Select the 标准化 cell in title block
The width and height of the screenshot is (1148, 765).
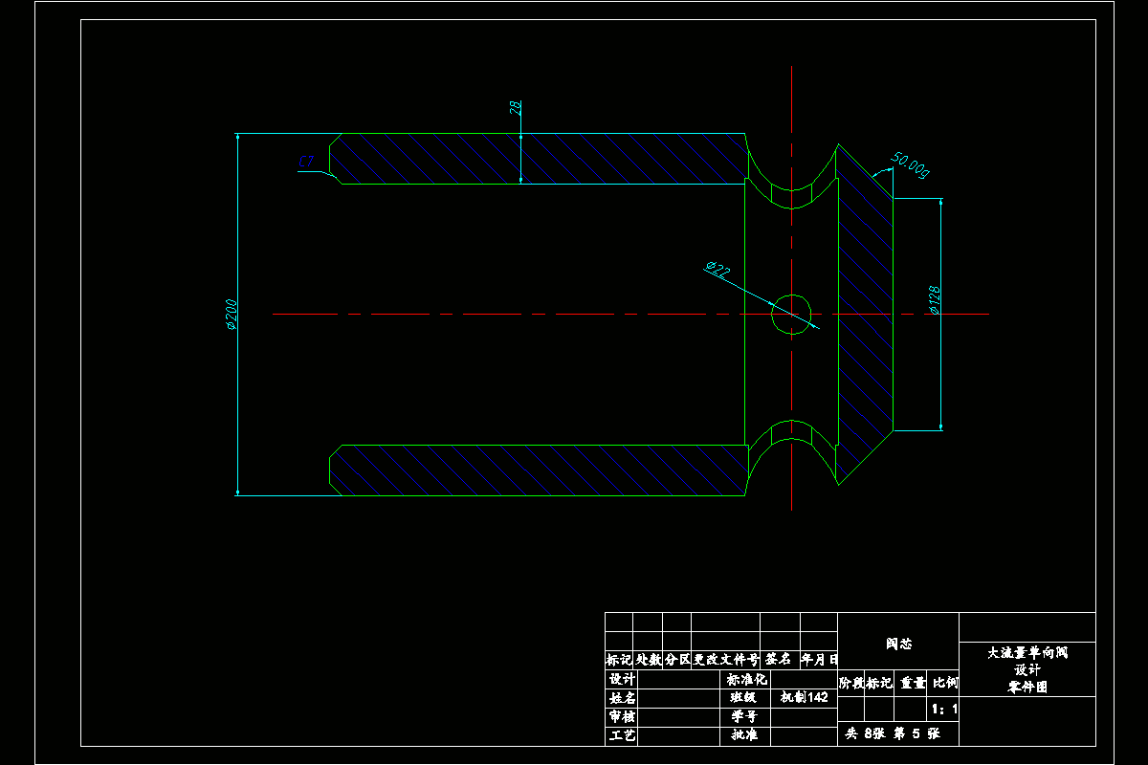click(x=747, y=678)
